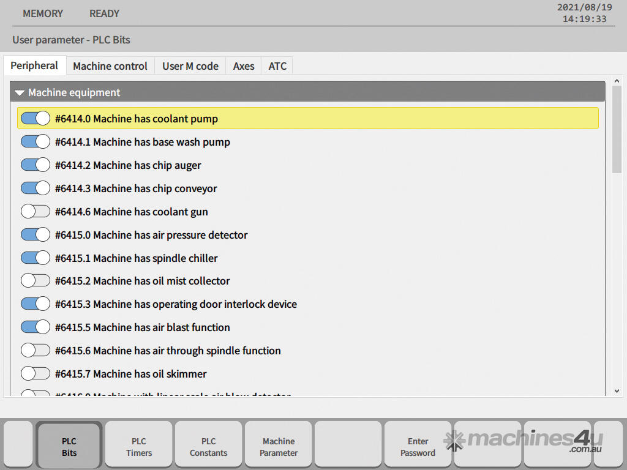Enable the oil skimmer toggle
This screenshot has width=627, height=470.
tap(35, 374)
